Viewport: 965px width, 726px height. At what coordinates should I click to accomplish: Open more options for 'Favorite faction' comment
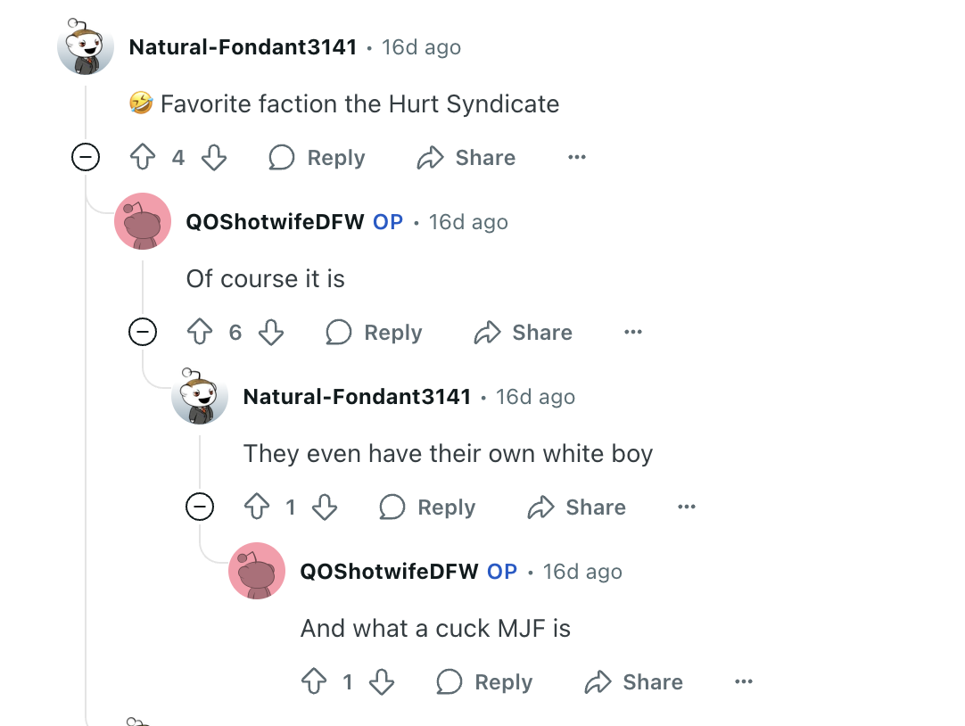pyautogui.click(x=577, y=157)
